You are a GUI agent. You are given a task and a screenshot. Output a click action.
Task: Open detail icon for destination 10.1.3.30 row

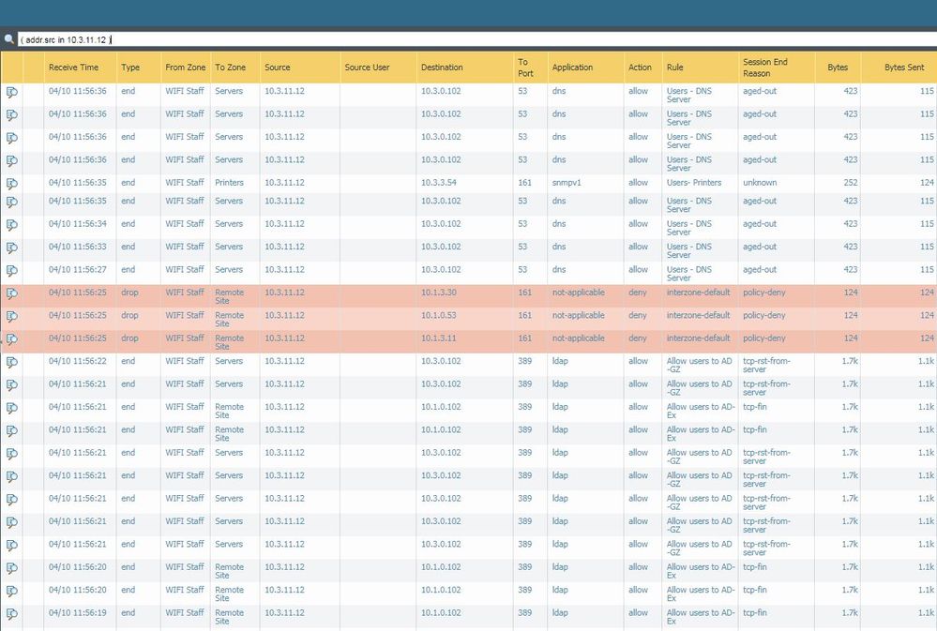click(12, 293)
